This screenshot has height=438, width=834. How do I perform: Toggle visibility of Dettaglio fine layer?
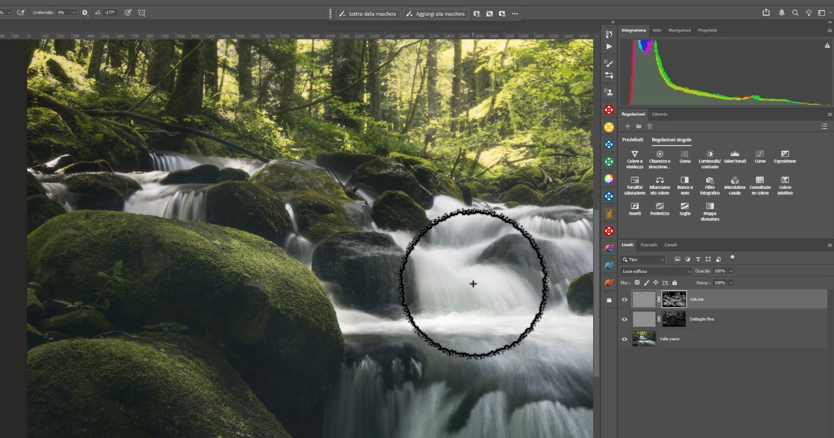(624, 319)
